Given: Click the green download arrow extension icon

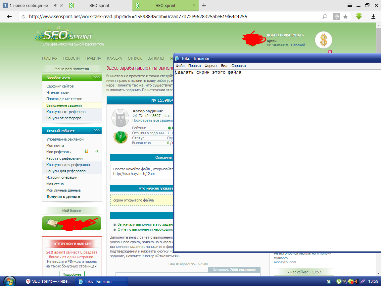Looking at the screenshot, I should 359,16.
